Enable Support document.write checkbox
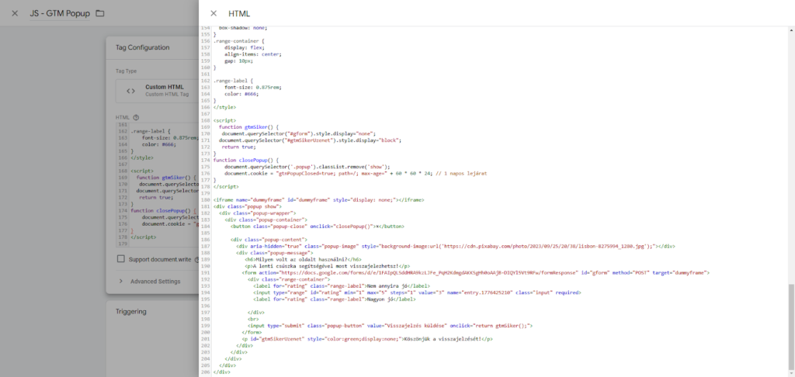The height and width of the screenshot is (377, 795). [120, 259]
